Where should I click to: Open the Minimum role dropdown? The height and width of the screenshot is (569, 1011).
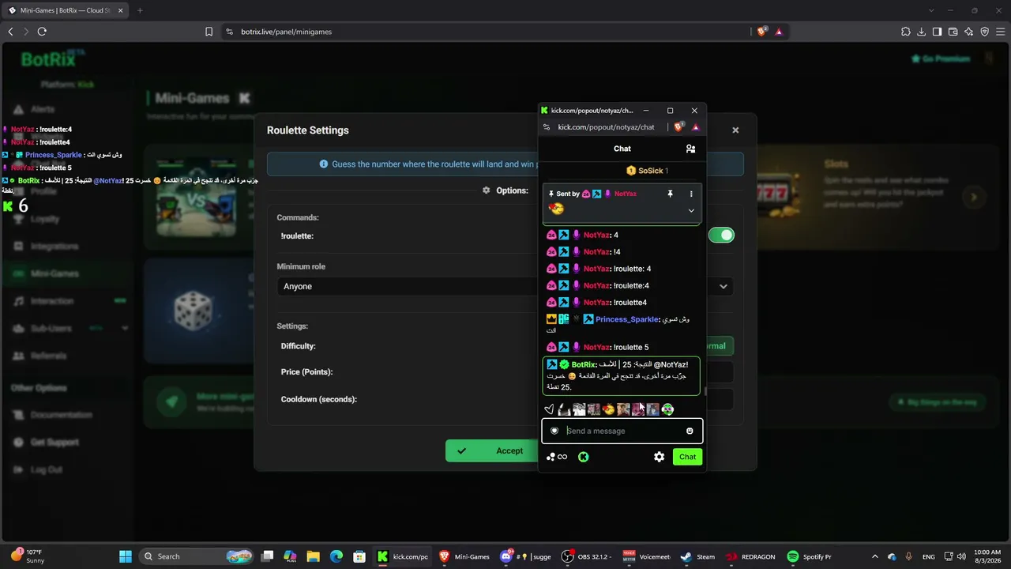tap(505, 286)
